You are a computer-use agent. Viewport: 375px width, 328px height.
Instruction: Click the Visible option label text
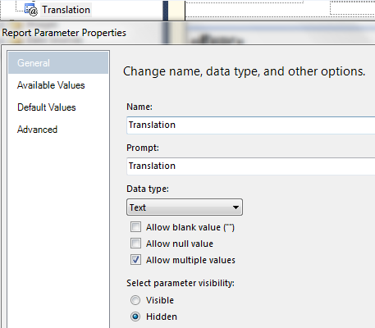click(160, 300)
